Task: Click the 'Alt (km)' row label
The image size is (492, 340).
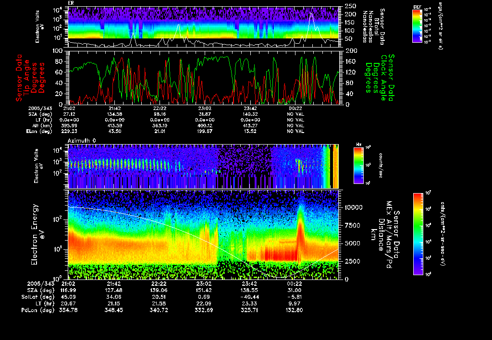Action: coord(42,125)
